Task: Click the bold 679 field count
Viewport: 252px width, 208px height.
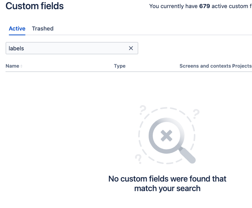Action: (x=205, y=6)
